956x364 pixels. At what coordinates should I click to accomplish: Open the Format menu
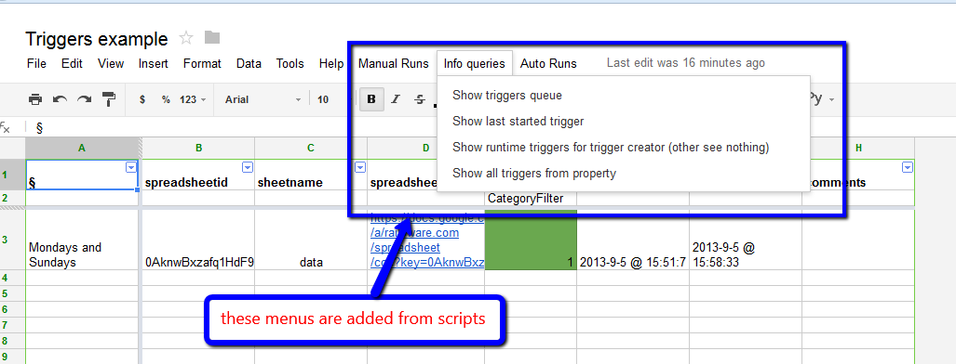click(x=202, y=63)
